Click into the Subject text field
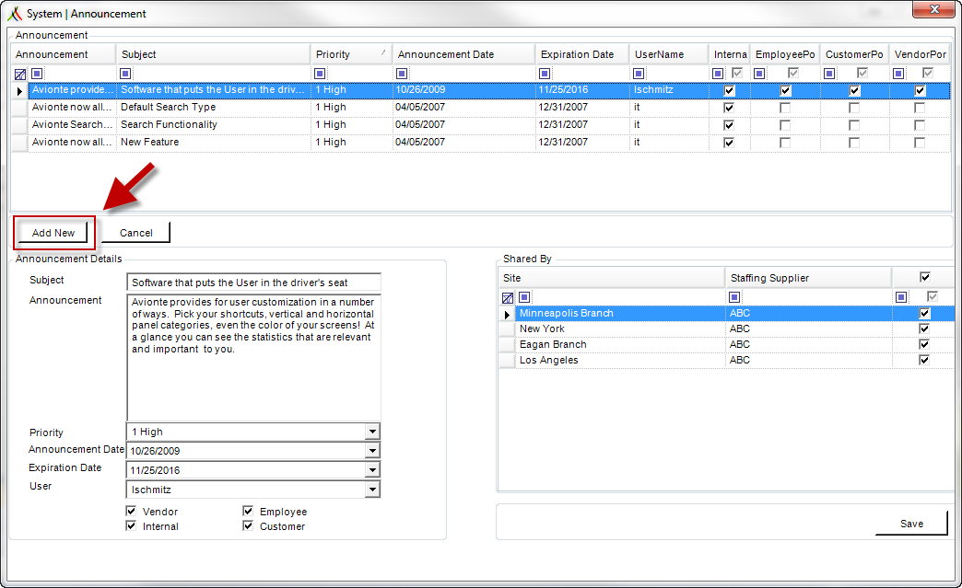This screenshot has width=962, height=588. [x=253, y=282]
